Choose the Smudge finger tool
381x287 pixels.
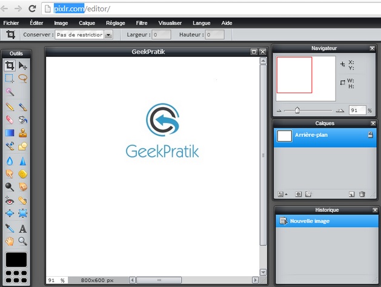(10, 174)
